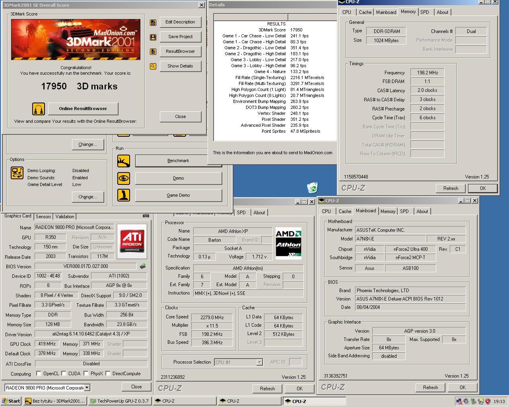Click the Save Project disk icon

click(153, 37)
